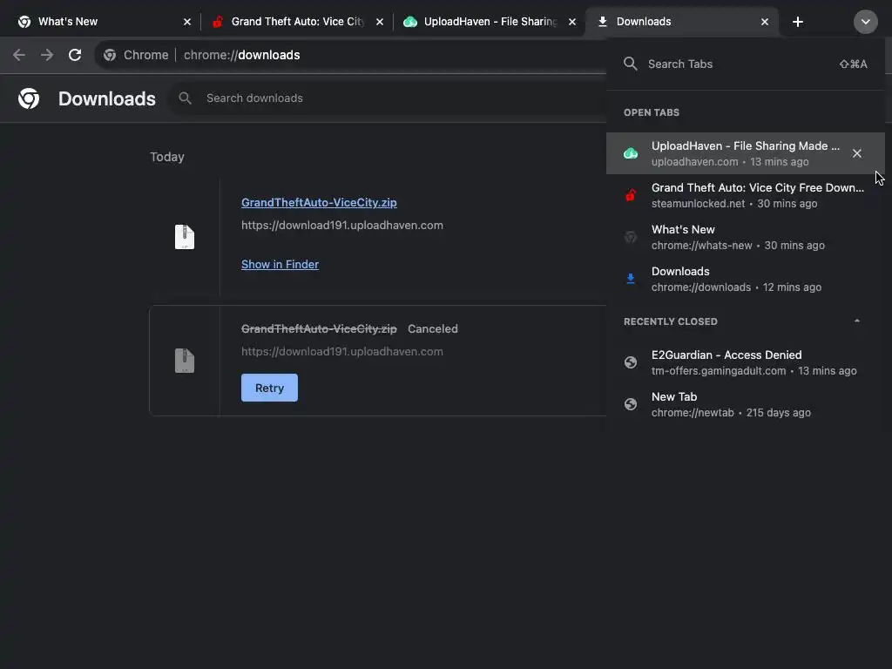Click the back navigation arrow

pyautogui.click(x=19, y=55)
